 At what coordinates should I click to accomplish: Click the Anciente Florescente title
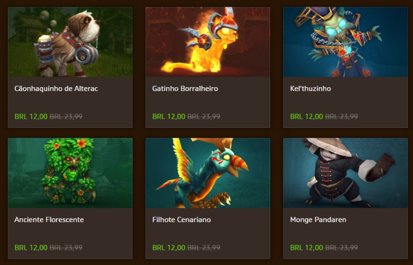(49, 220)
